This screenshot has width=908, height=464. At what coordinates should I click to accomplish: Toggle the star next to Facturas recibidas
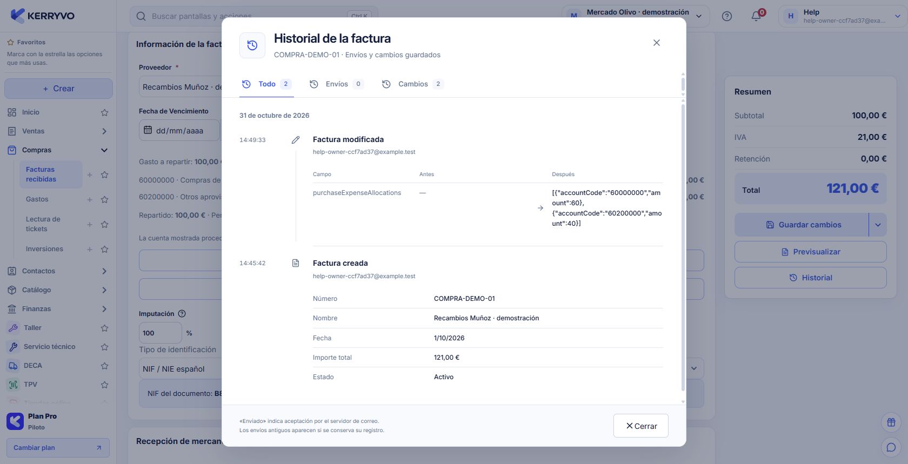(x=104, y=174)
